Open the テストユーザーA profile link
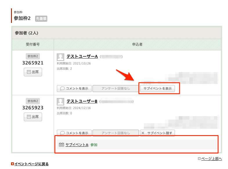Image resolution: width=228 pixels, height=169 pixels. [x=82, y=56]
